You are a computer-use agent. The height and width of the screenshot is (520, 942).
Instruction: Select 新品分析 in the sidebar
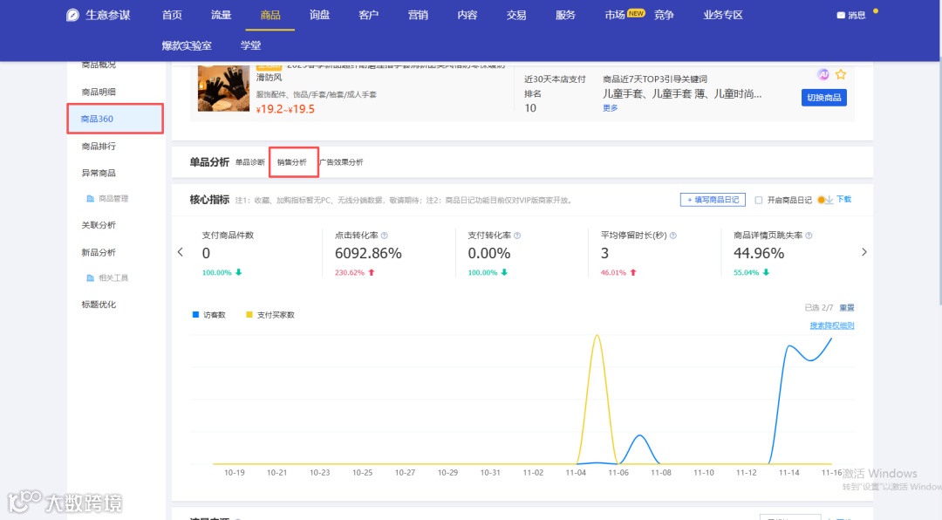[x=99, y=252]
